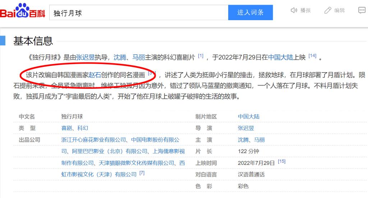Image resolution: width=368 pixels, height=198 pixels.
Task: Click the 对白语言 label
Action: (x=206, y=175)
